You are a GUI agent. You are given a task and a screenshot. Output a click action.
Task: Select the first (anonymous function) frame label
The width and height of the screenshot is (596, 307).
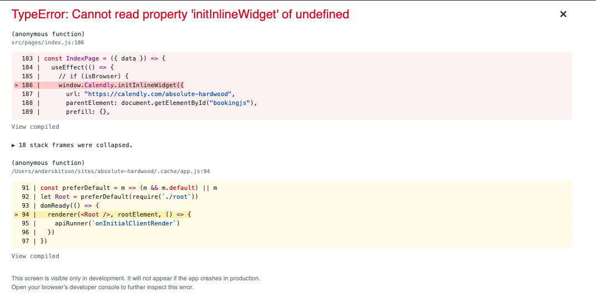tap(48, 34)
